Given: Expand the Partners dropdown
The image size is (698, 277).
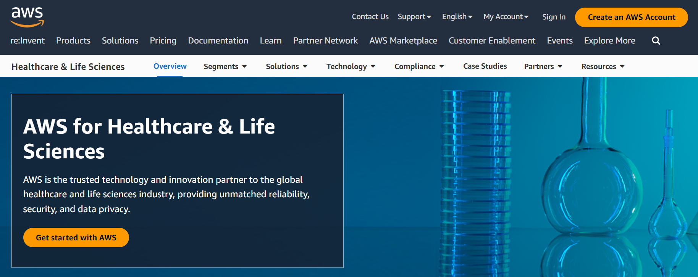Looking at the screenshot, I should point(543,66).
